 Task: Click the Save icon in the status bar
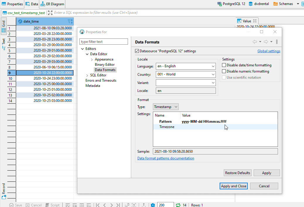(12, 205)
